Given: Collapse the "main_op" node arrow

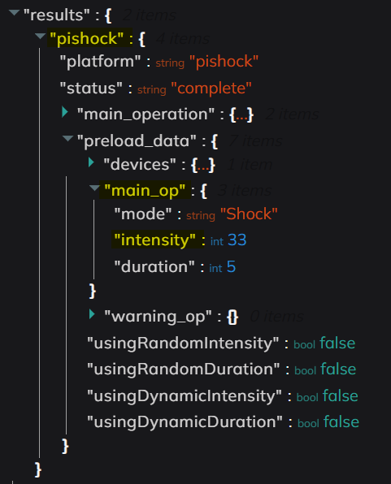Looking at the screenshot, I should pyautogui.click(x=94, y=188).
